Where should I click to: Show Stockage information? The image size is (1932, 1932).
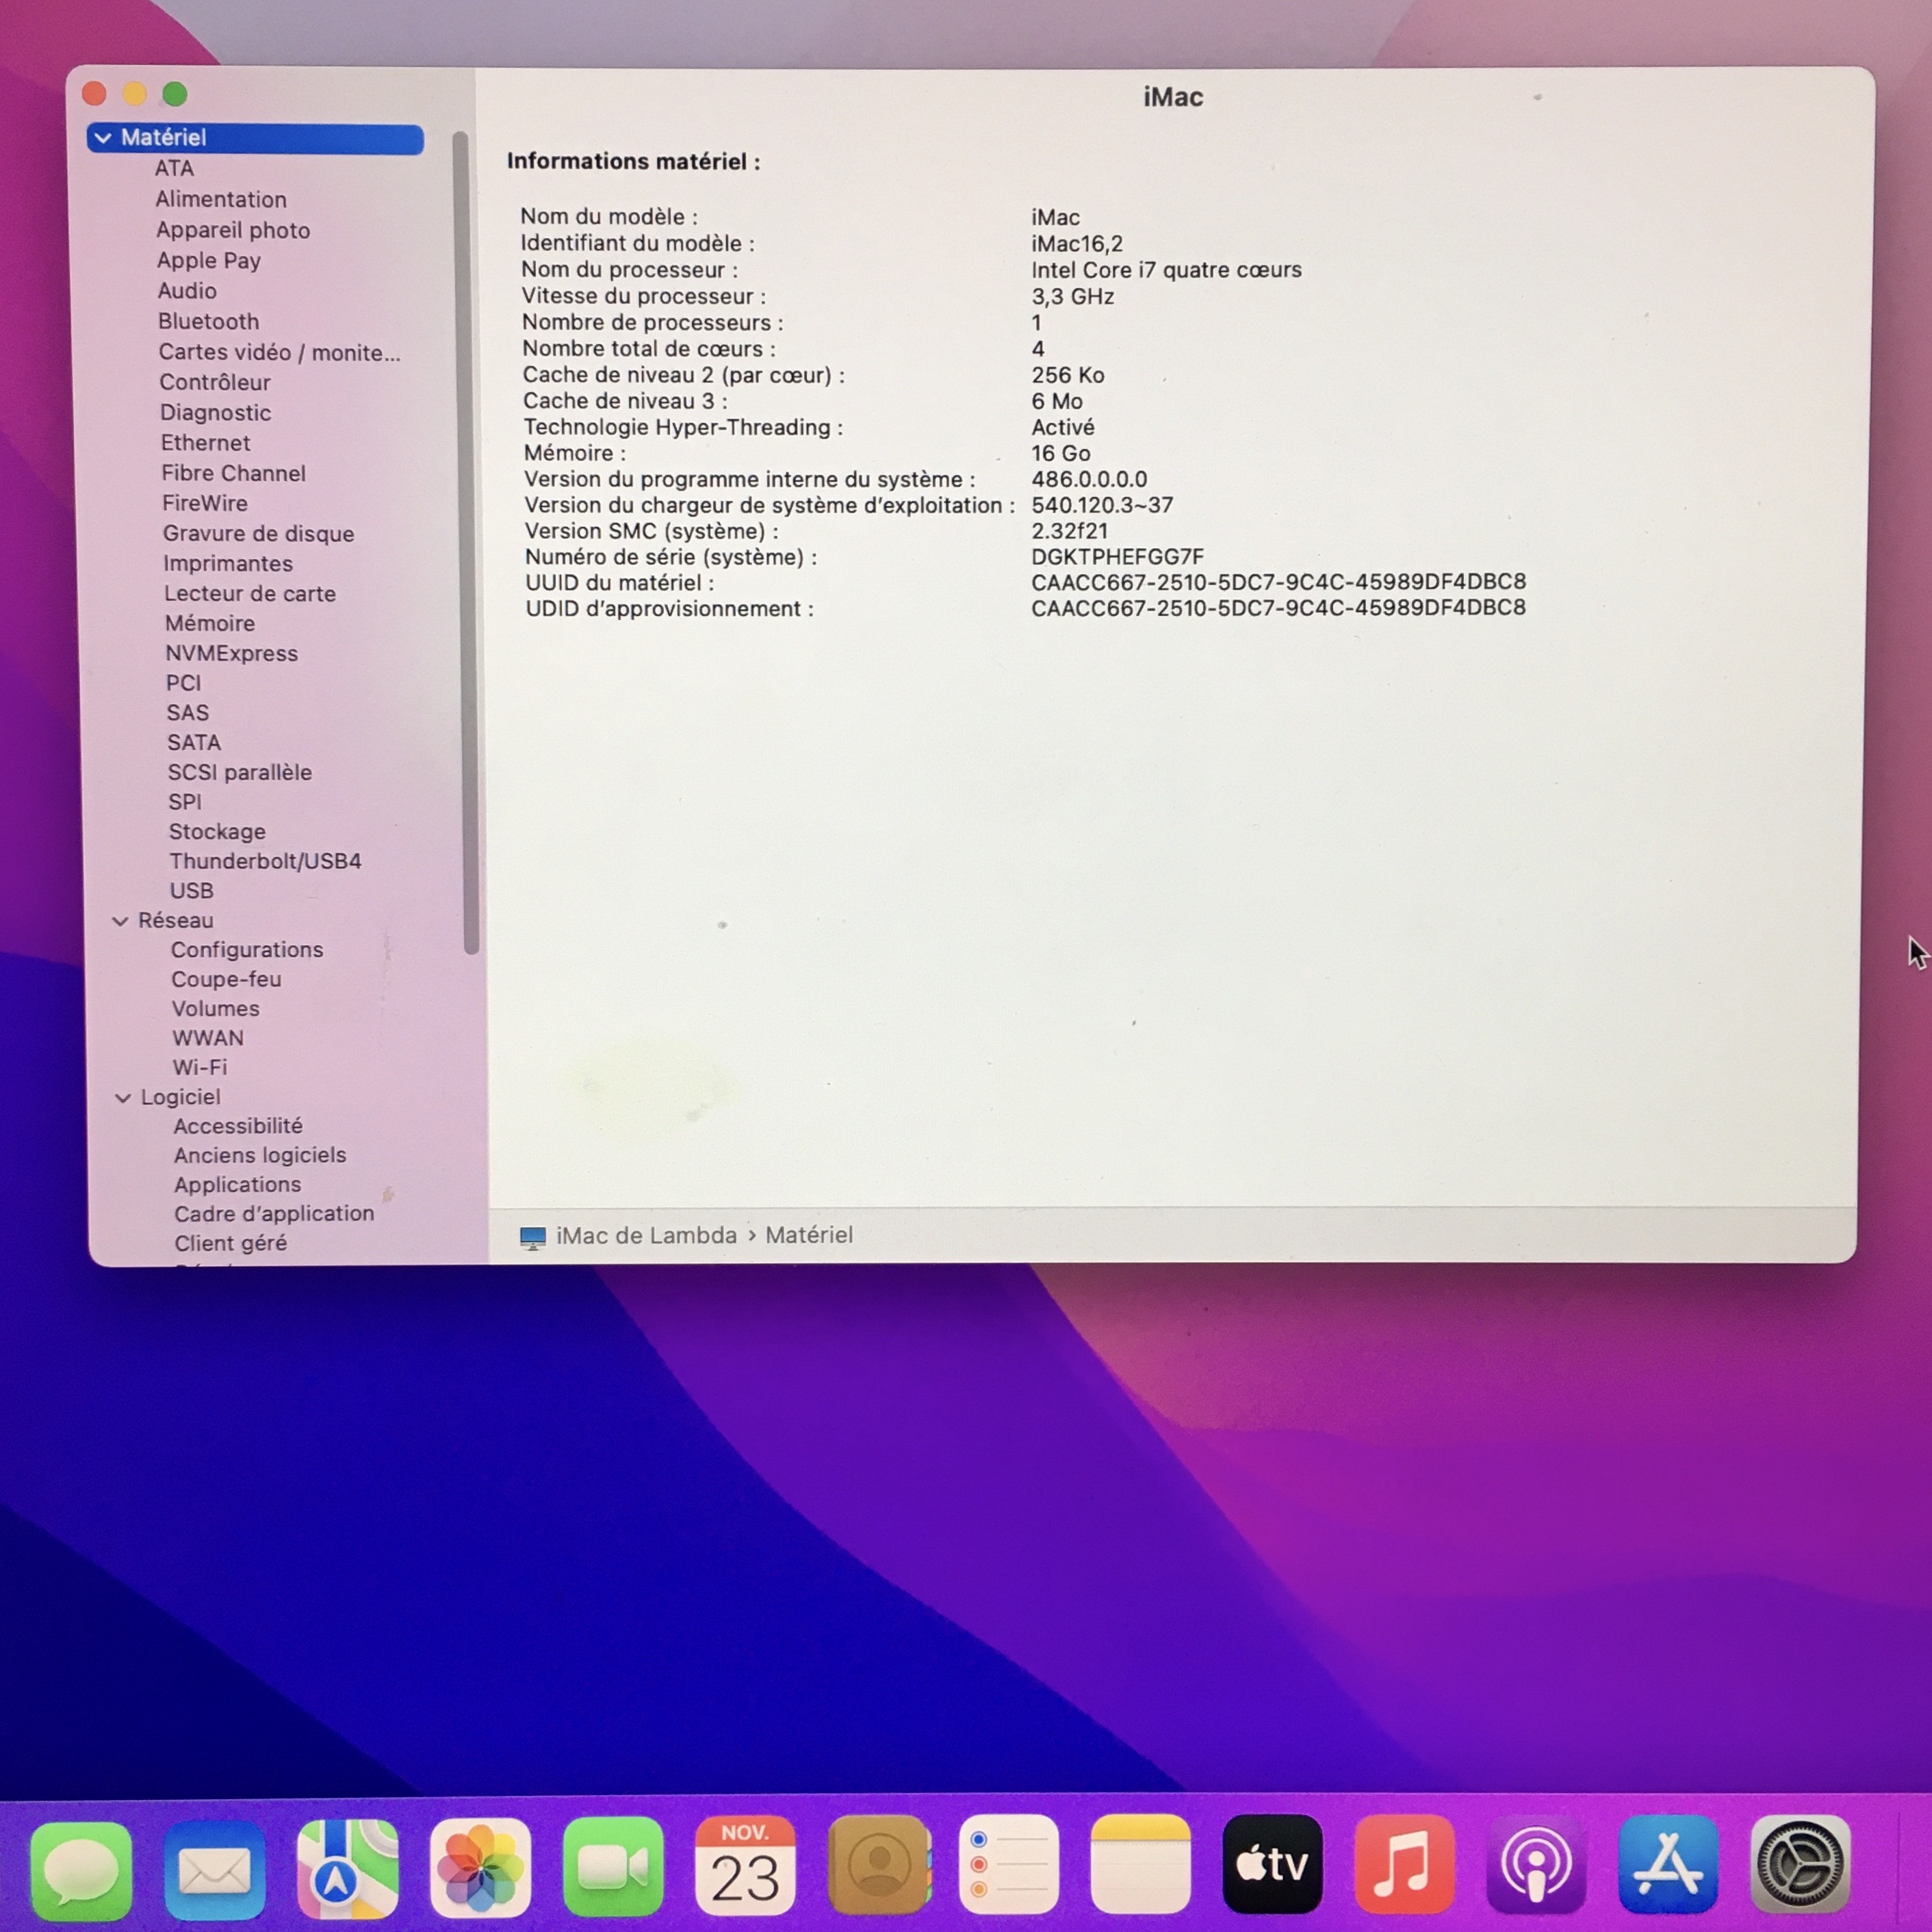coord(217,832)
